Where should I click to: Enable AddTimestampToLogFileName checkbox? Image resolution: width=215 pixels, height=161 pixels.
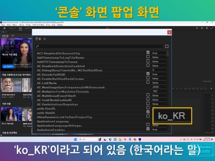[x=148, y=57]
